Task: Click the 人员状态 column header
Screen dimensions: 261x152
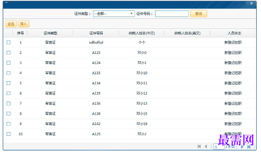Action: tap(234, 33)
